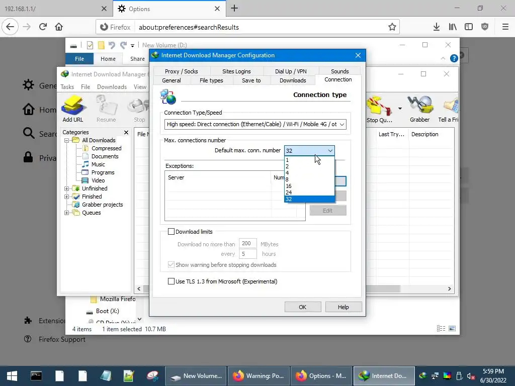Viewport: 515px width, 386px height.
Task: Click the hours field showing 5
Action: coord(247,254)
